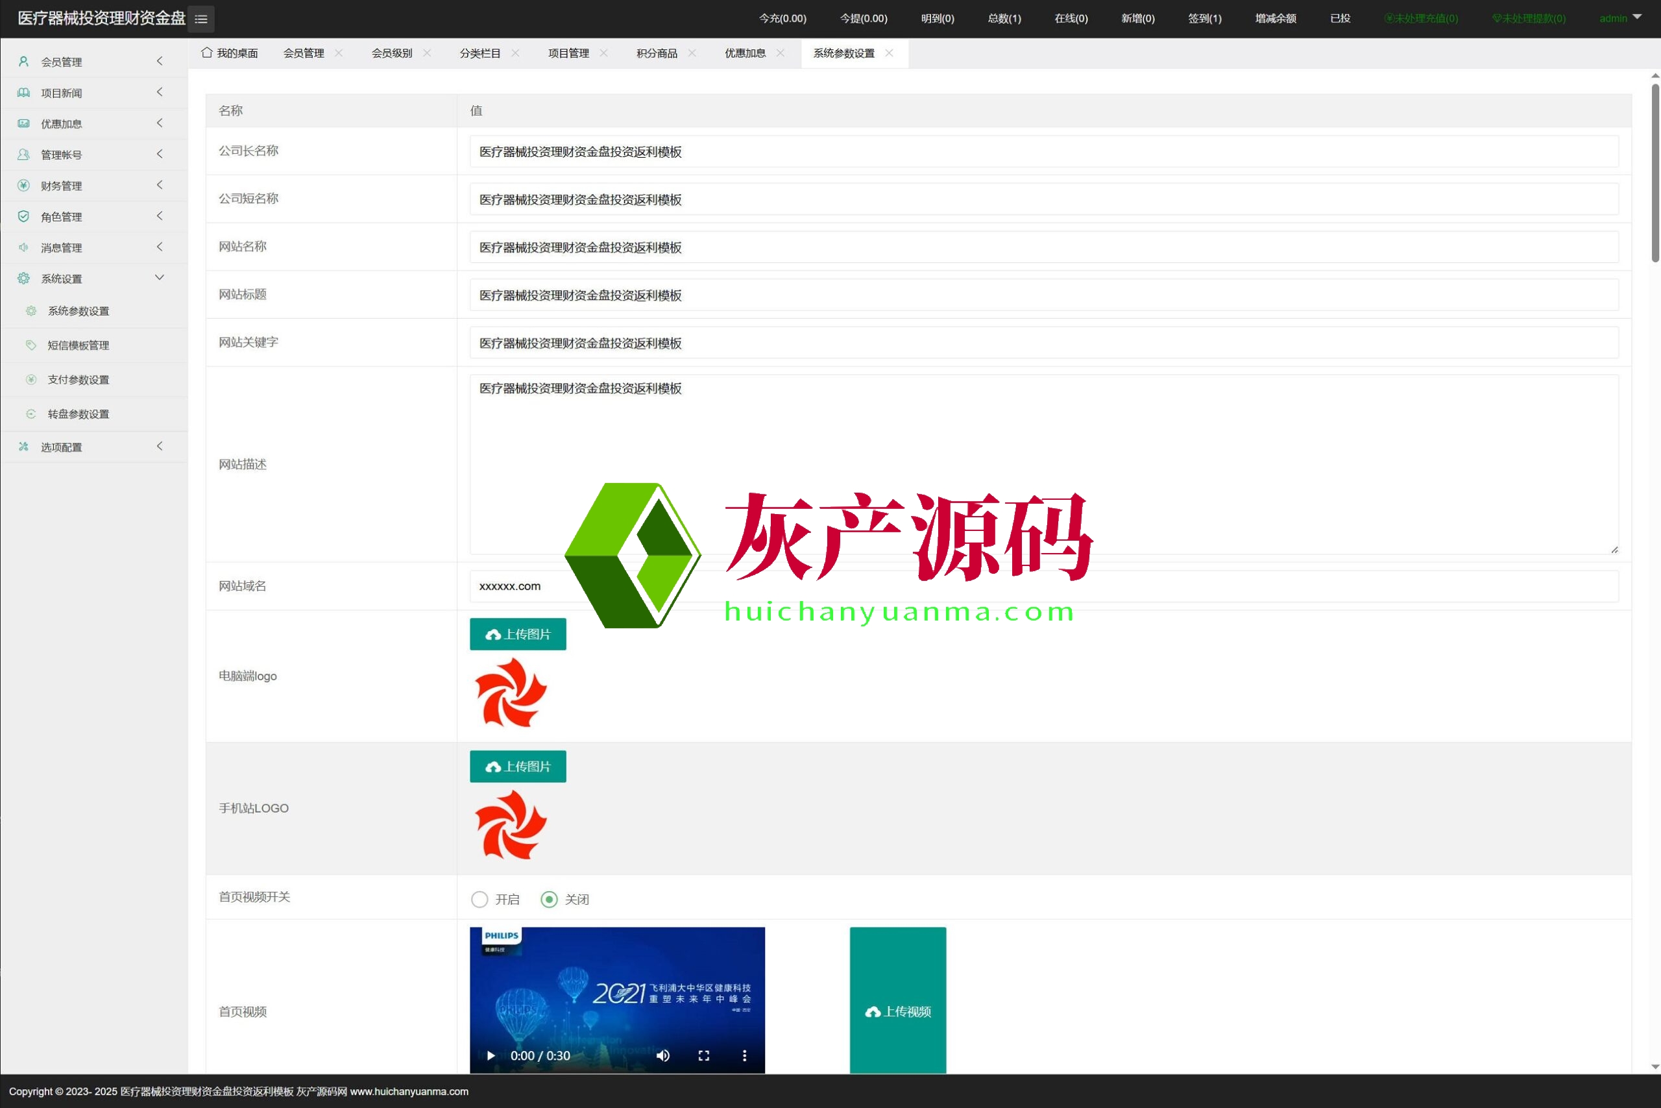Click the 角色管理 shield icon

tap(23, 216)
